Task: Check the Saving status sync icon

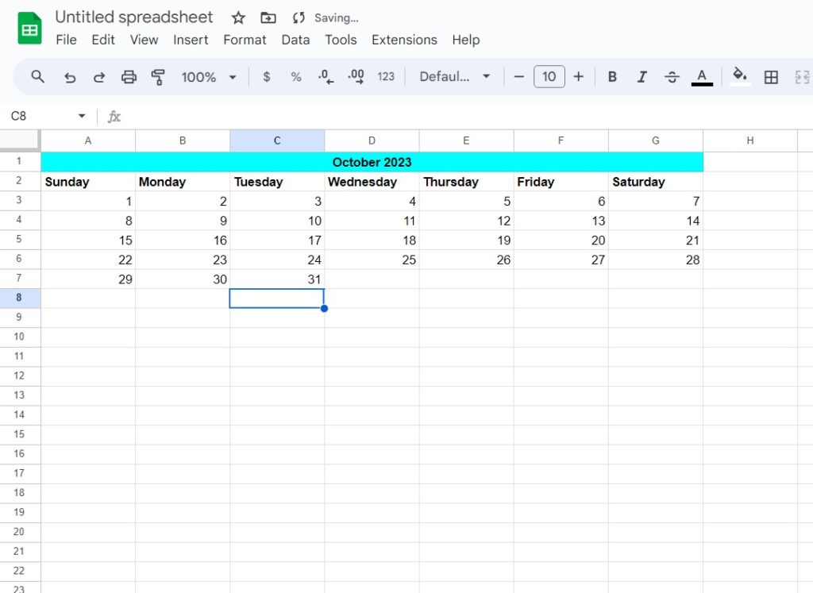Action: pyautogui.click(x=299, y=18)
